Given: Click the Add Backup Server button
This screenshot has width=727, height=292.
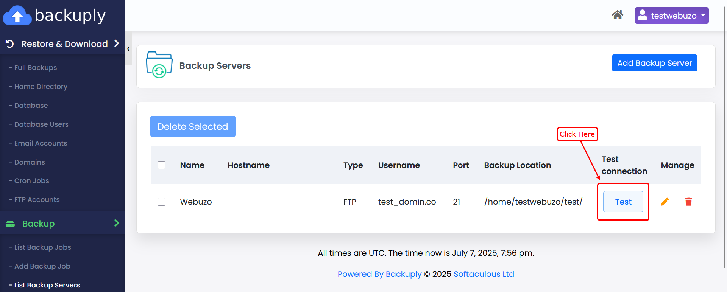Looking at the screenshot, I should click(x=654, y=63).
